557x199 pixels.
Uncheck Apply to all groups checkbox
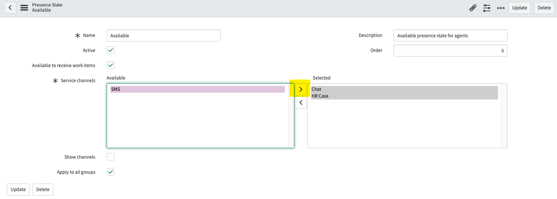click(110, 172)
